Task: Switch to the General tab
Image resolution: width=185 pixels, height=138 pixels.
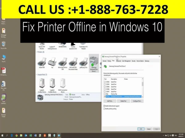Action: click(105, 61)
